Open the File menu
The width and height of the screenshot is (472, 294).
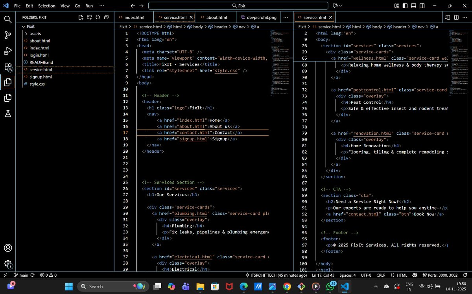click(x=17, y=6)
